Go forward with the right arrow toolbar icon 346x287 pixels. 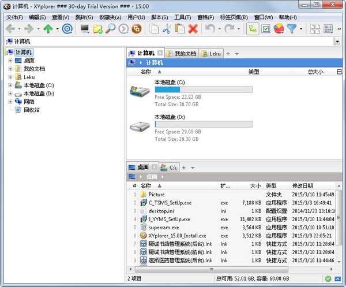point(29,29)
